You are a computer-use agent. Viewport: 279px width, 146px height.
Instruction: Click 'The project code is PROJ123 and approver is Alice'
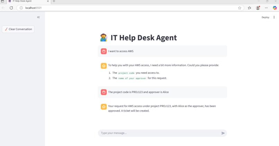pyautogui.click(x=138, y=92)
